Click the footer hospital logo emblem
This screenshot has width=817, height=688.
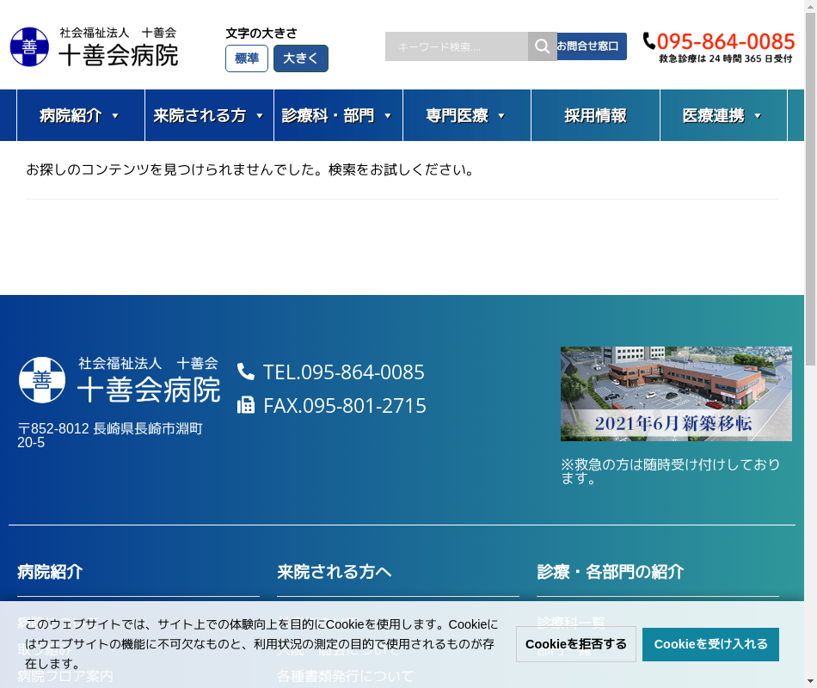[42, 380]
